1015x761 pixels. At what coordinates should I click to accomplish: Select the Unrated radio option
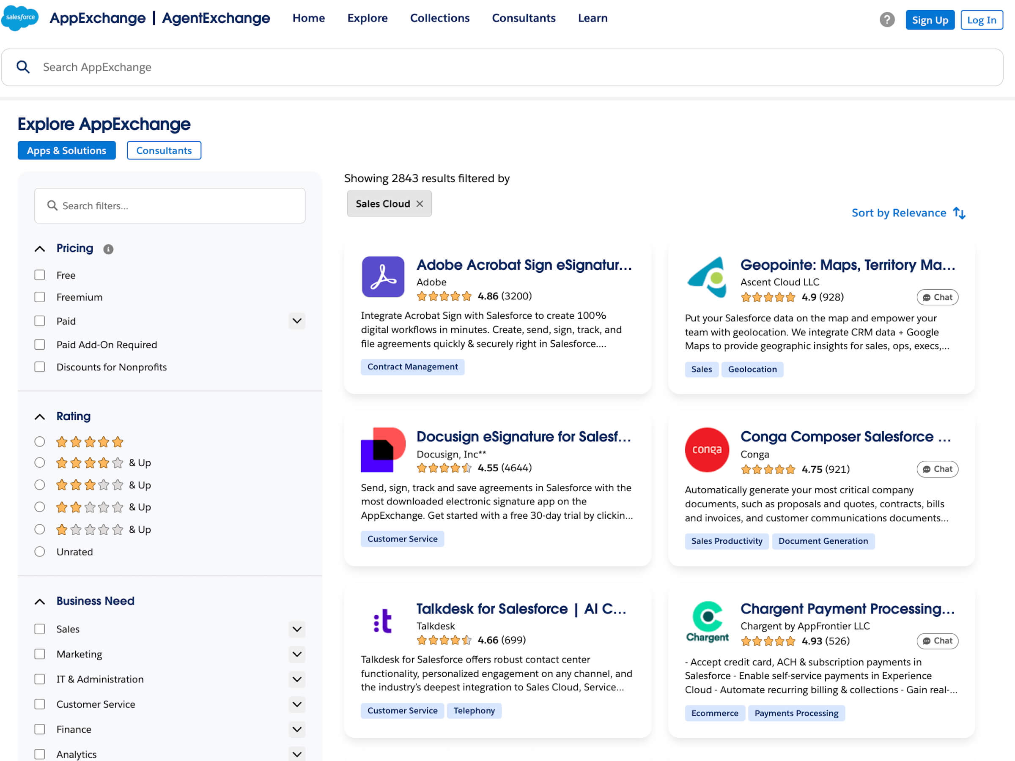pyautogui.click(x=40, y=551)
